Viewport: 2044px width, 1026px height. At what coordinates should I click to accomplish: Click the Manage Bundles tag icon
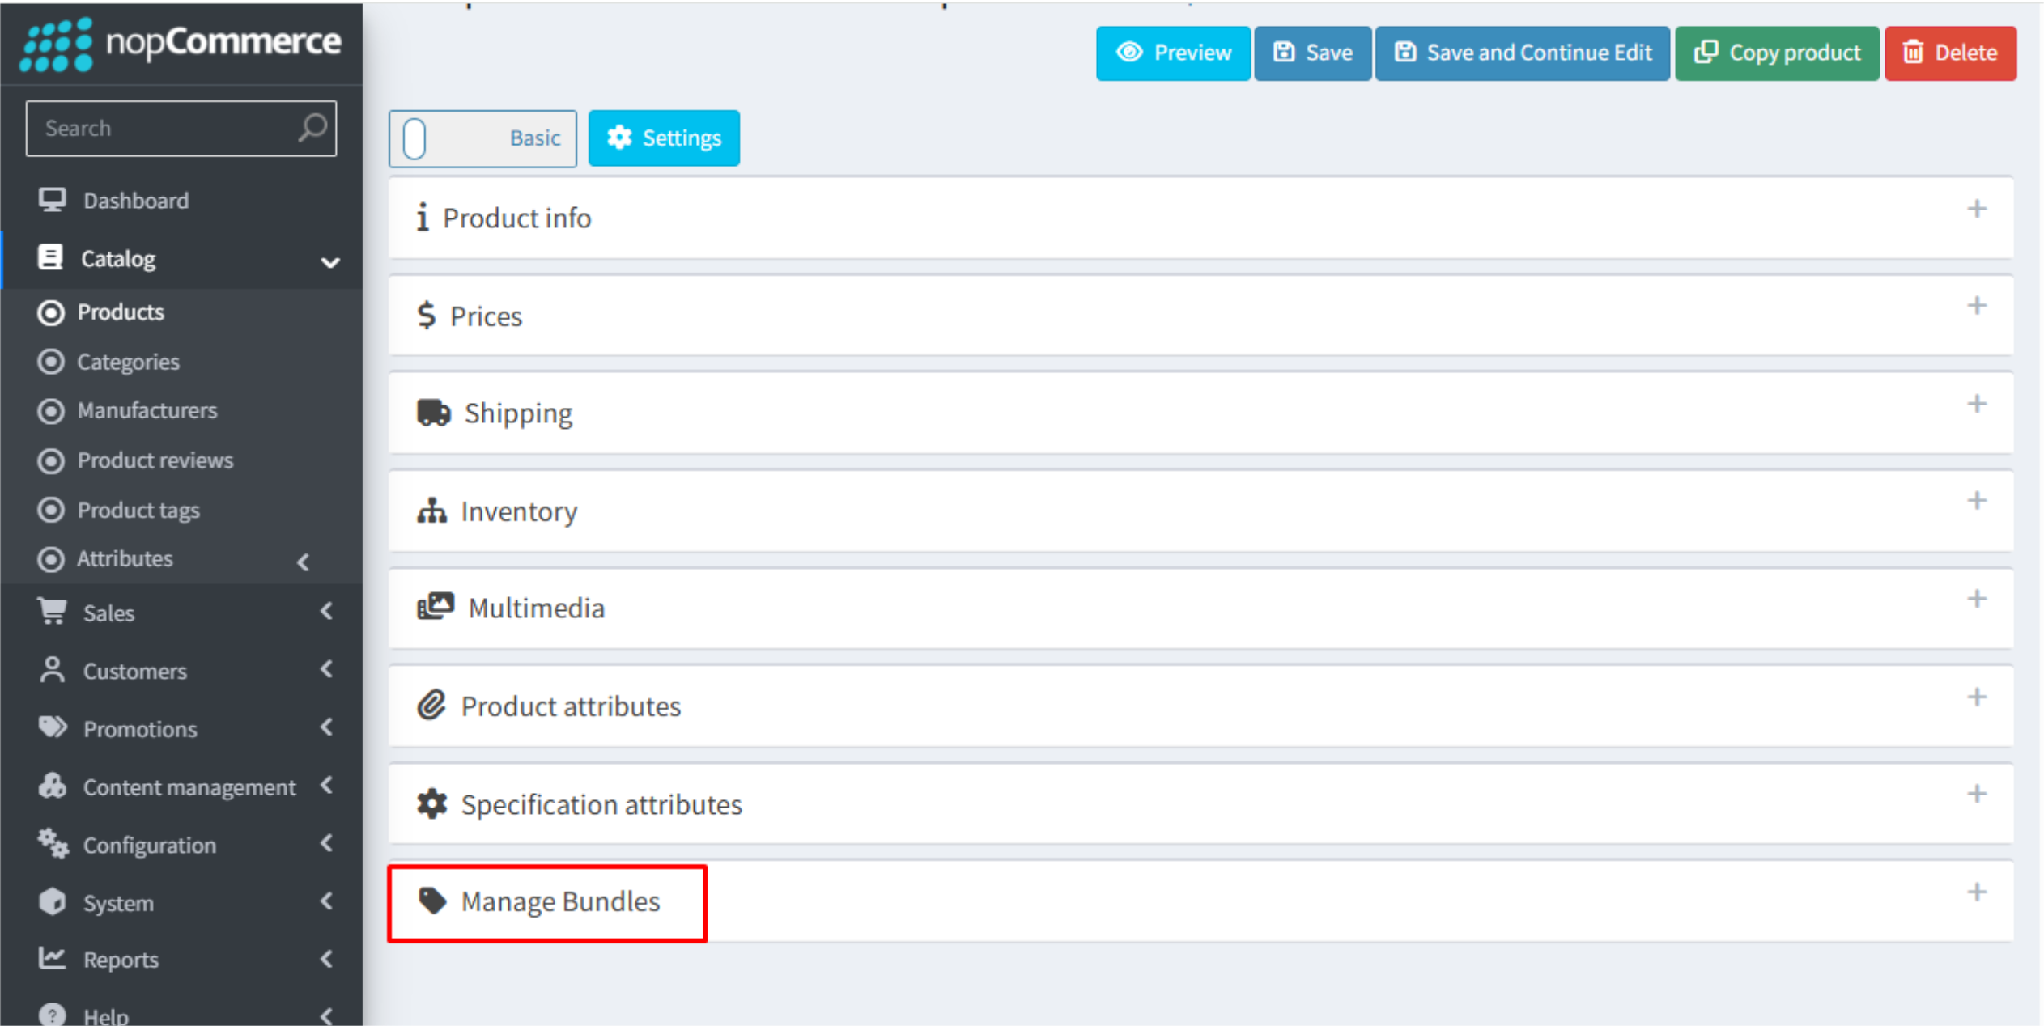431,901
